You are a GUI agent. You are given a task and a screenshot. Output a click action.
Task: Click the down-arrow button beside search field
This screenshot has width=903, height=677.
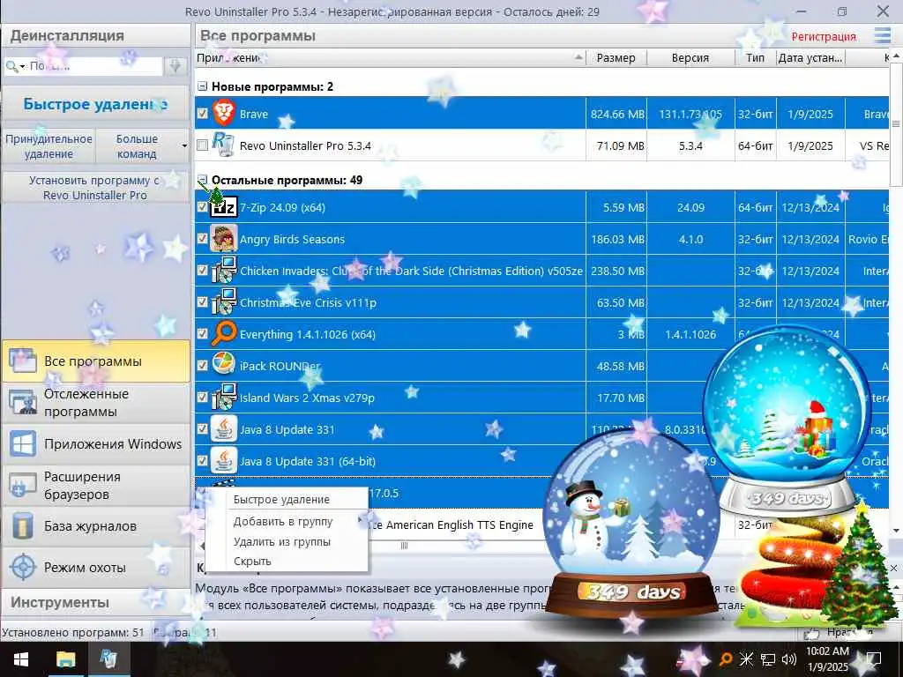pos(175,66)
